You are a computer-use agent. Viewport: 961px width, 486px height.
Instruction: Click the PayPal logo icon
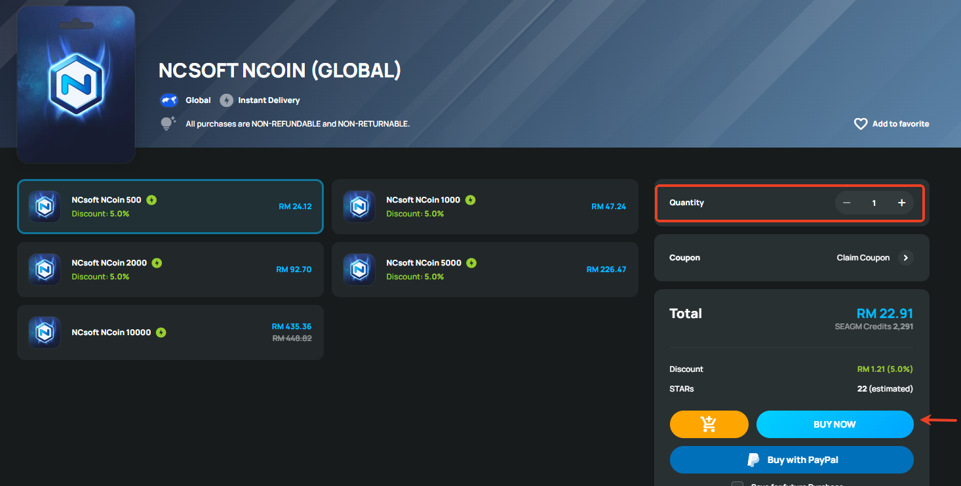[754, 460]
